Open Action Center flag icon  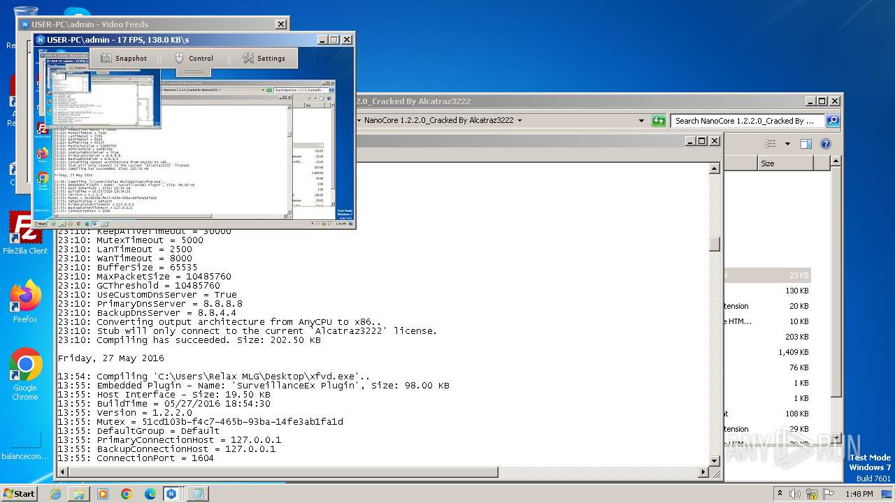(829, 493)
